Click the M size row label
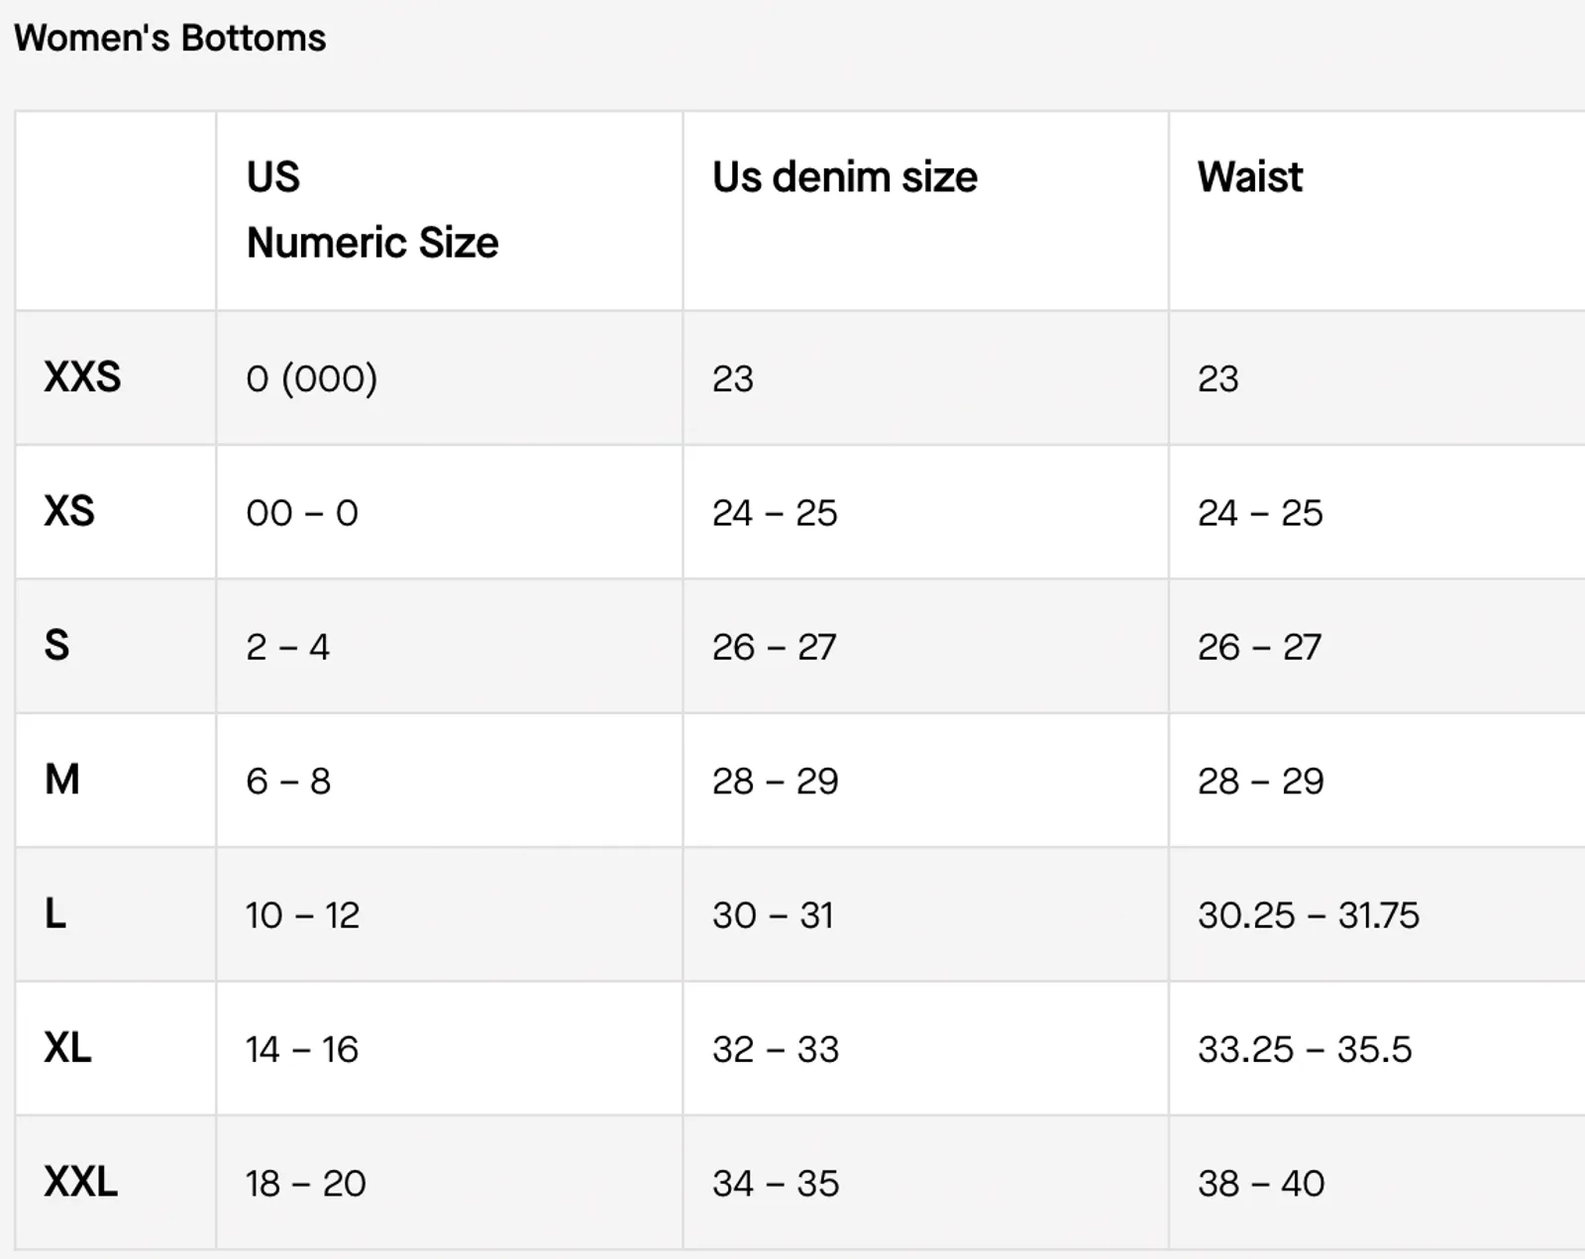1585x1259 pixels. tap(61, 780)
